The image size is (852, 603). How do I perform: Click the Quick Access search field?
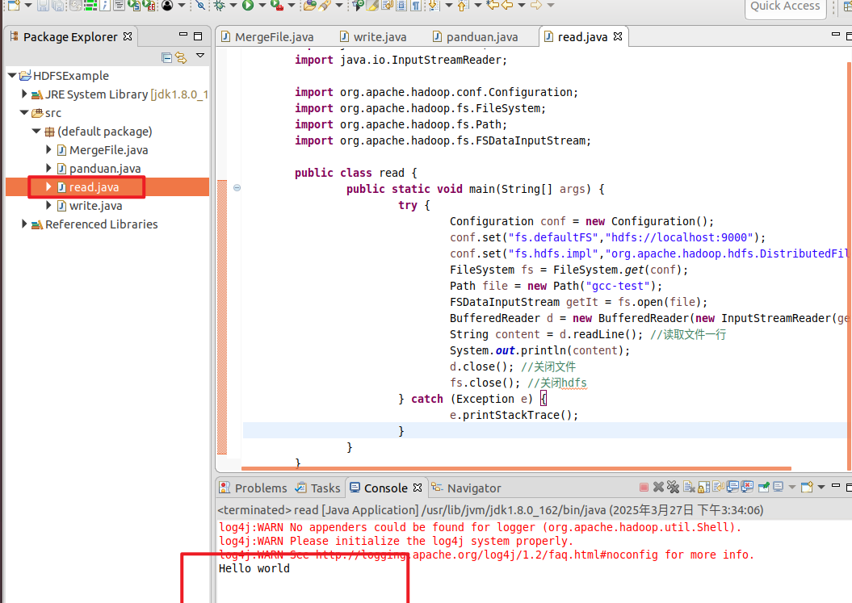785,6
